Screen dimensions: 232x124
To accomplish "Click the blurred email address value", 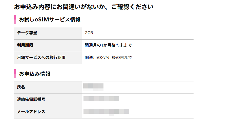I will tap(106, 112).
